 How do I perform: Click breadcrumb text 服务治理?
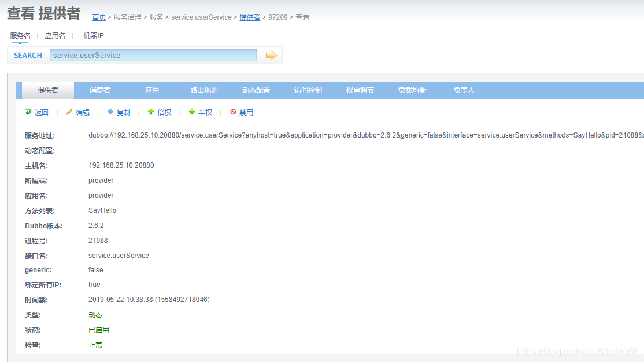click(x=127, y=17)
